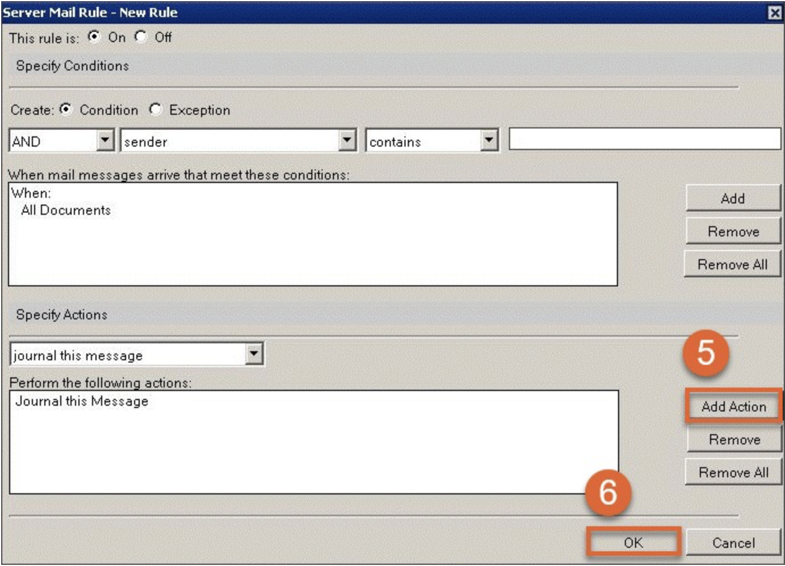Viewport: 785px width, 566px height.
Task: Select the Condition radio option
Action: [x=66, y=109]
